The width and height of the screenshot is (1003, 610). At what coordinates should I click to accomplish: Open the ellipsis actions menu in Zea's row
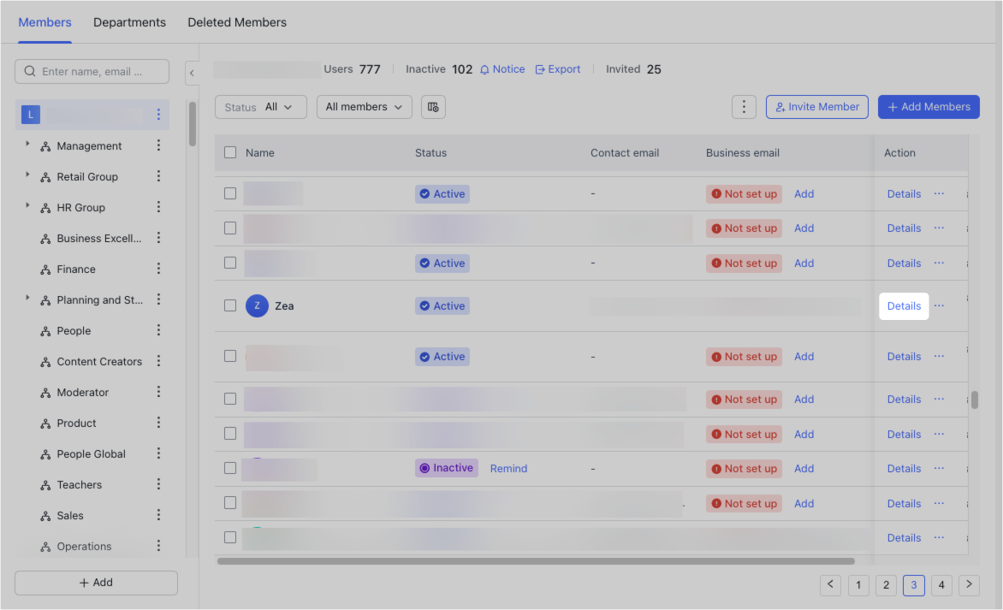(x=939, y=305)
